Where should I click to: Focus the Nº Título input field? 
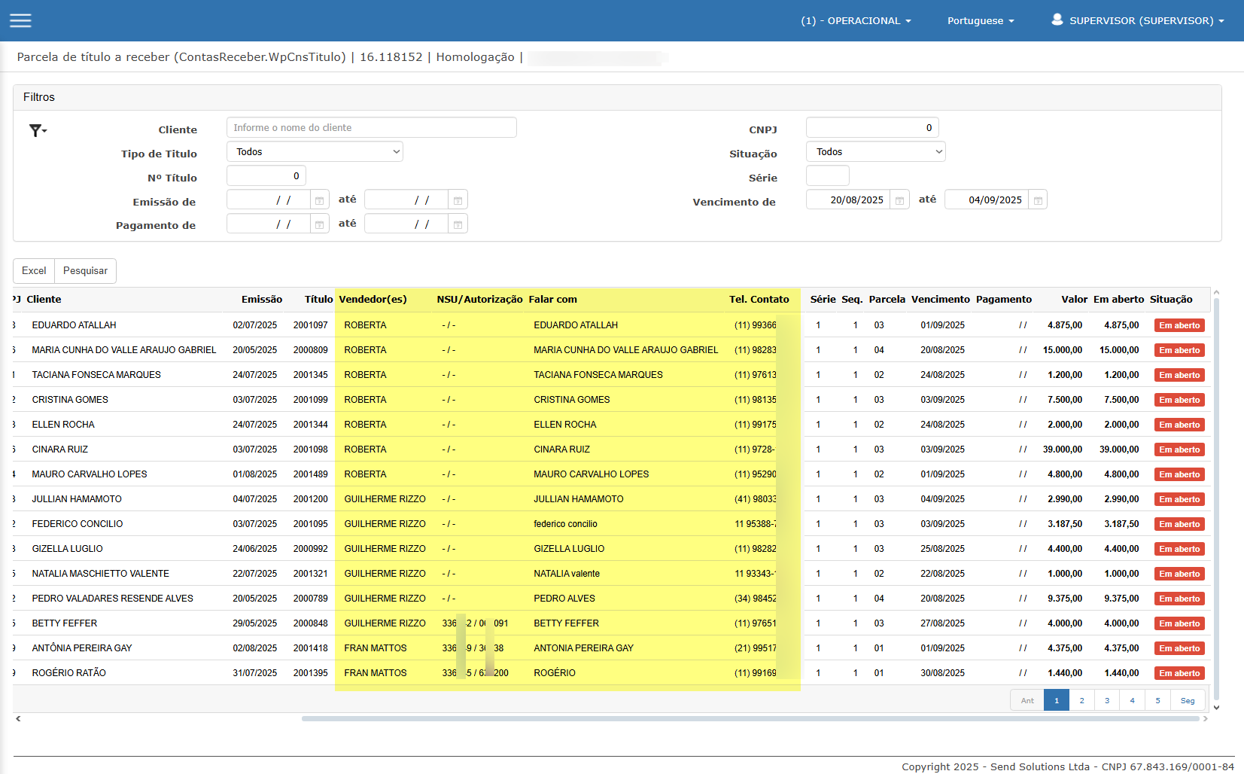(266, 176)
